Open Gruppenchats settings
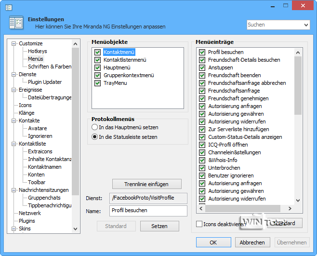 pyautogui.click(x=44, y=198)
